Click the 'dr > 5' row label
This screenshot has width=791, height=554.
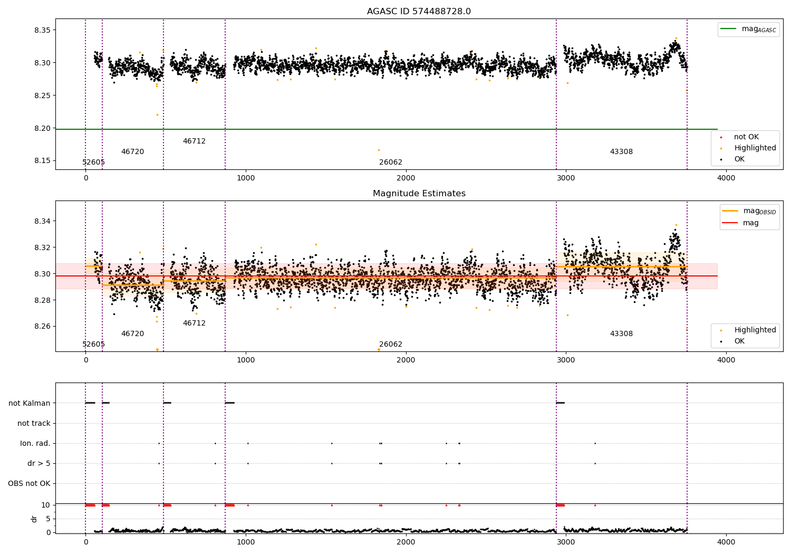coord(39,464)
